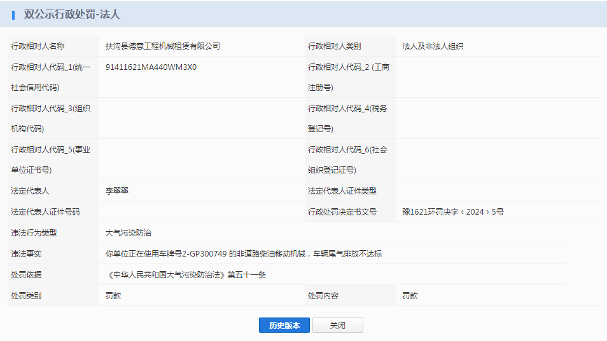Screen dimensions: 607x341
Task: Click penalty basis 《中华人民共和国大气污染防治法》第五十一条
Action: point(185,275)
